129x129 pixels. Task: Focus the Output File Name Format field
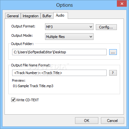click(59, 73)
